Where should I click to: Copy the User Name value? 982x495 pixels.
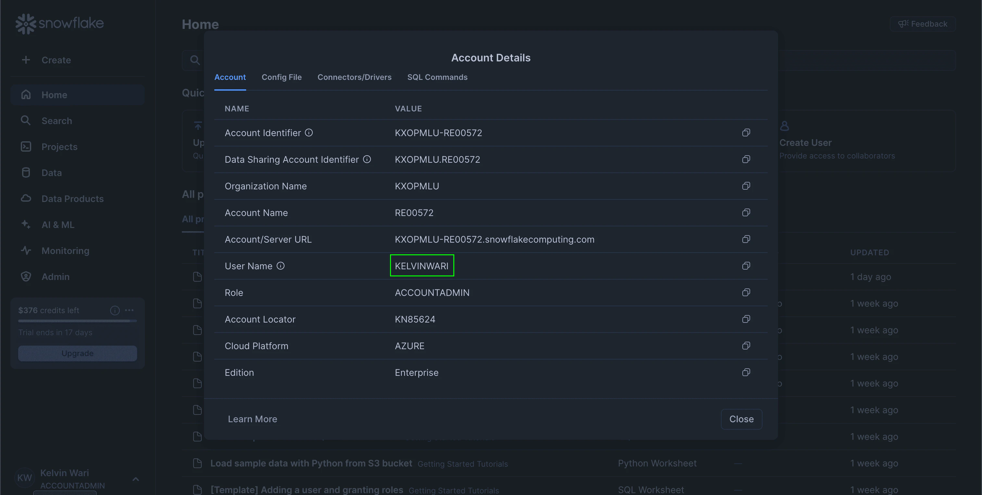point(746,266)
